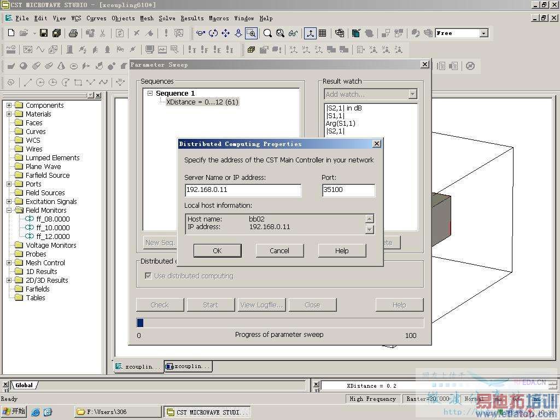Toggle the wireframe view cube icon

pyautogui.click(x=339, y=33)
